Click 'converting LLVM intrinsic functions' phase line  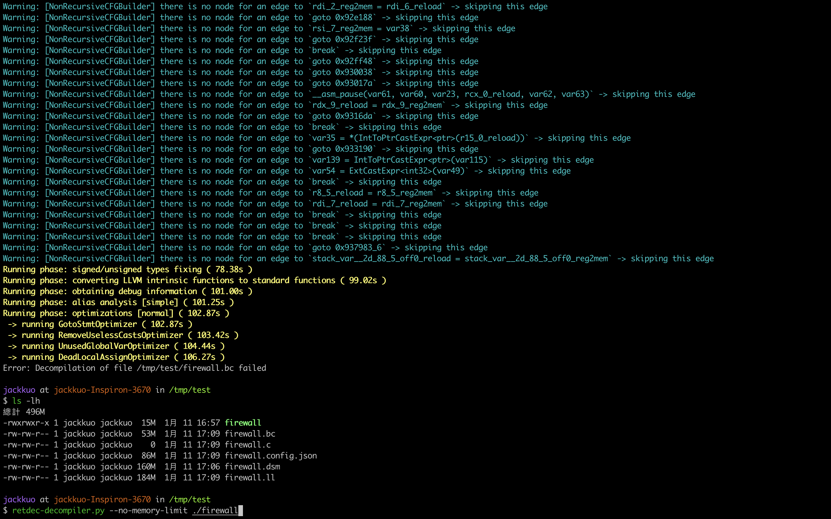pos(195,281)
